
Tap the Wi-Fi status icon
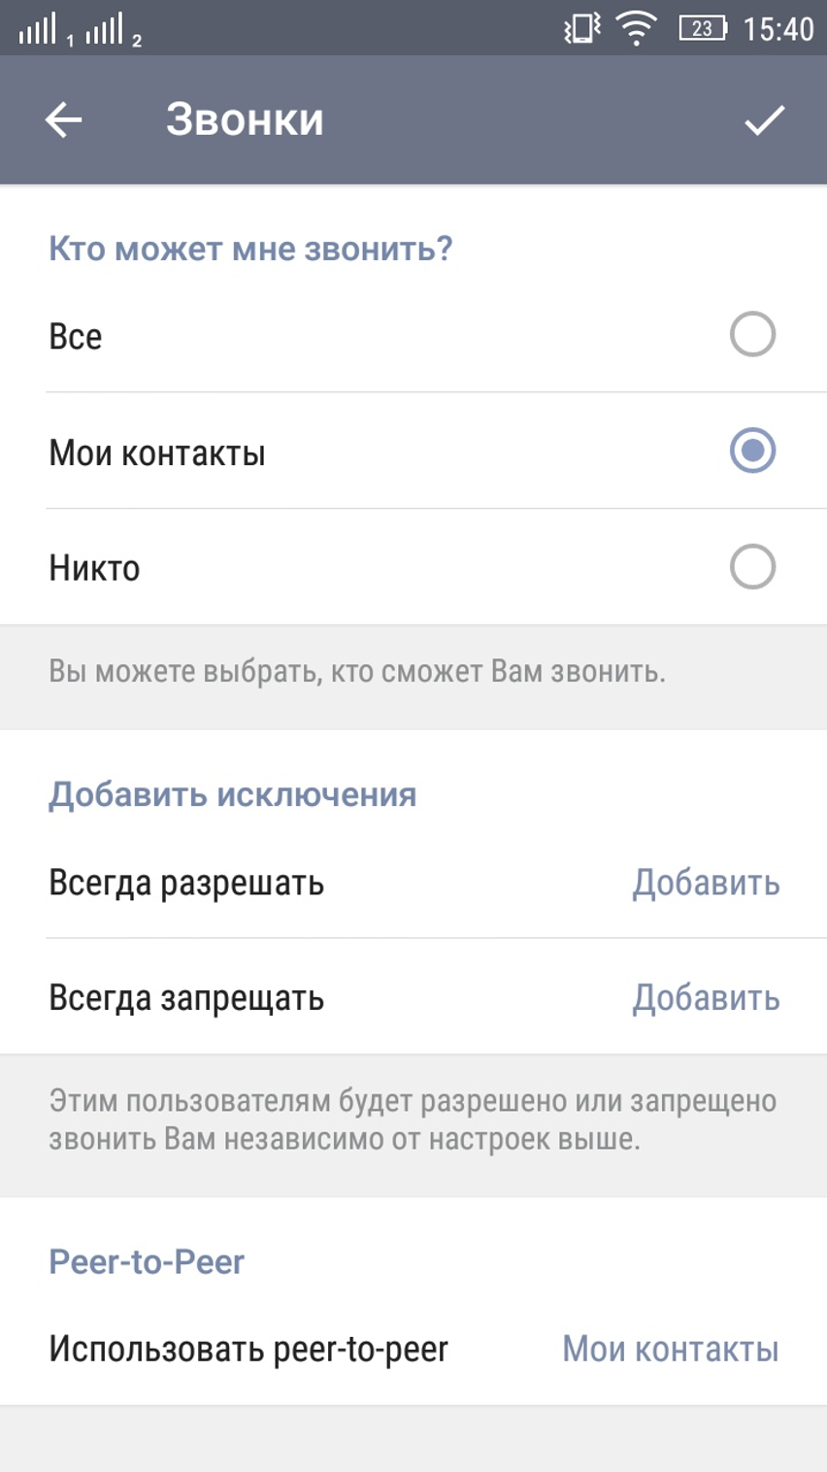637,29
